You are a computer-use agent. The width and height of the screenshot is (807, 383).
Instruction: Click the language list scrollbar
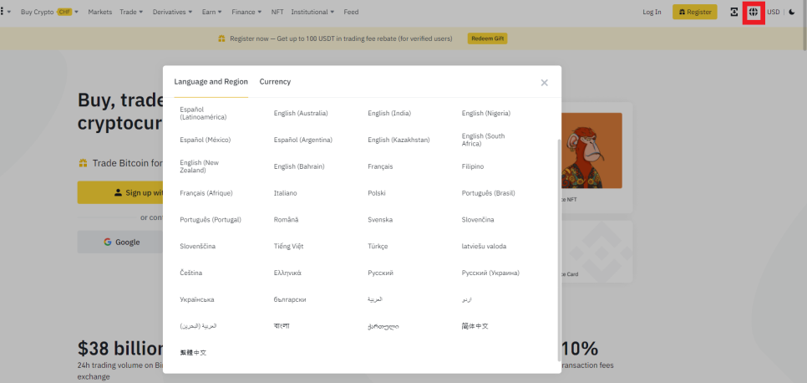[559, 250]
